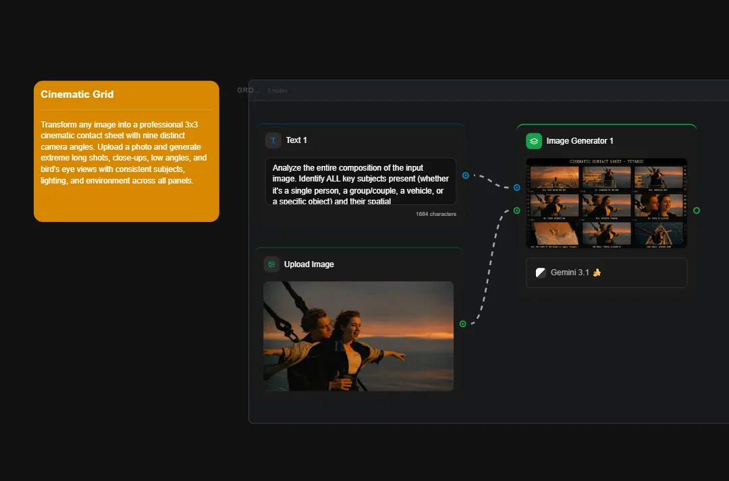Click inside Text 1's prompt text area
This screenshot has height=481, width=729.
(x=360, y=181)
